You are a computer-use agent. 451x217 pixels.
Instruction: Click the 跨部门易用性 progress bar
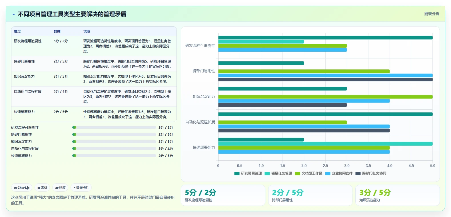114,134
